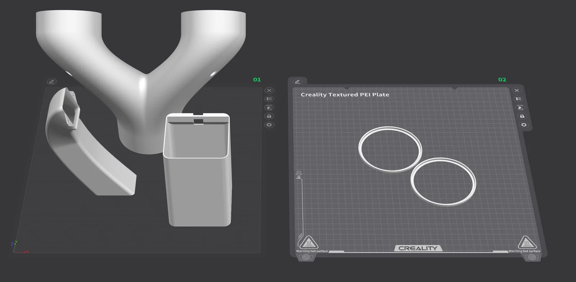576x282 pixels.
Task: Click the XYZ axis origin indicator
Action: (x=19, y=247)
